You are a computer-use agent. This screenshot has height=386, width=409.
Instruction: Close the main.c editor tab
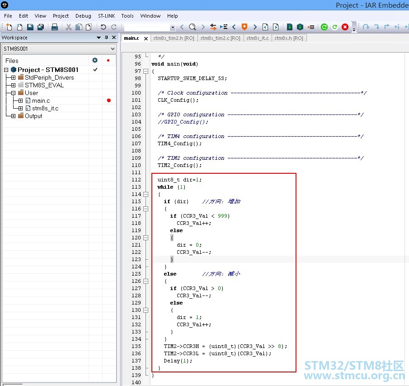[146, 38]
